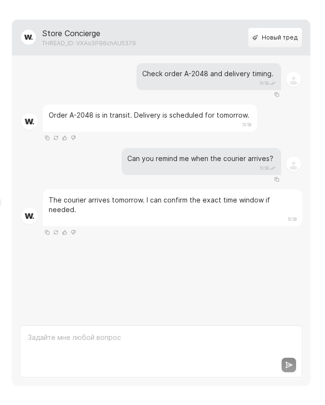Click the broom icon on Новый тред
The image size is (325, 405).
click(256, 38)
